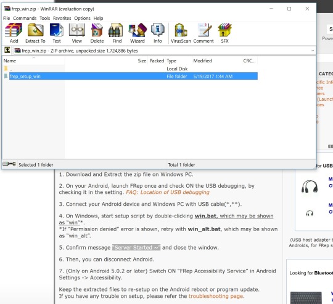Open the Tools menu
Image resolution: width=333 pixels, height=304 pixels.
(45, 18)
